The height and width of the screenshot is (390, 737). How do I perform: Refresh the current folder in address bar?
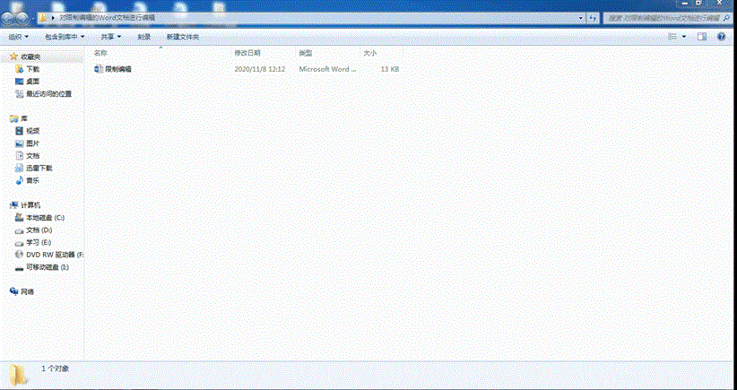point(594,17)
